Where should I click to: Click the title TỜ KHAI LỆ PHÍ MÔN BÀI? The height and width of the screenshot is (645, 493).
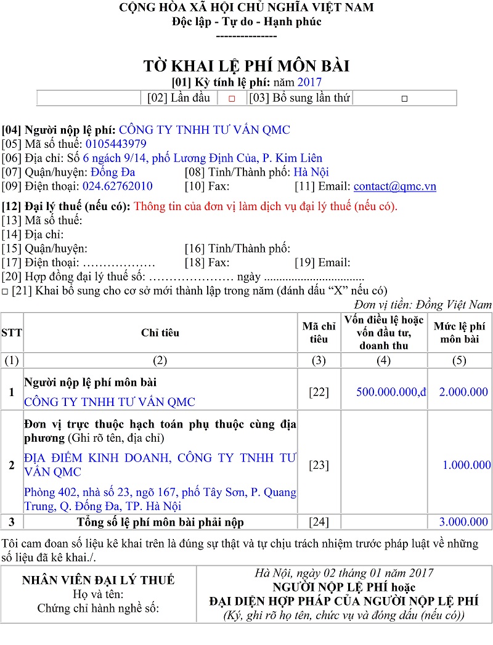246,67
